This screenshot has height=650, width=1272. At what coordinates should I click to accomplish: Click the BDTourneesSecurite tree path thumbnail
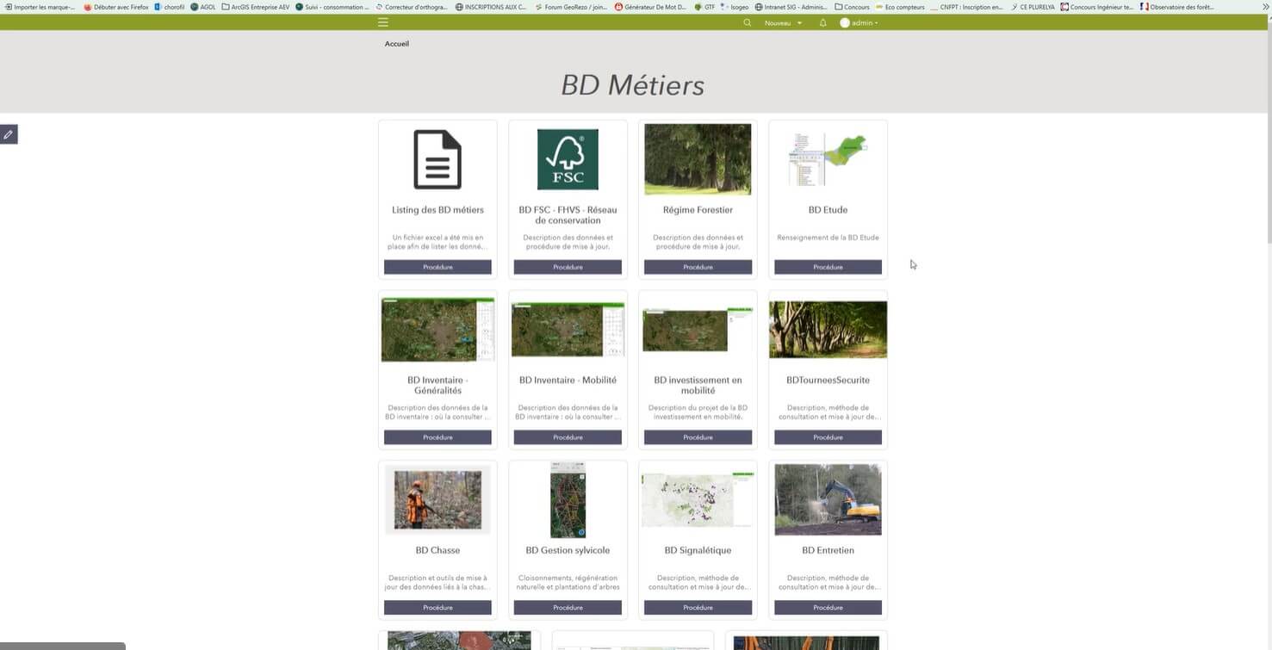point(828,330)
